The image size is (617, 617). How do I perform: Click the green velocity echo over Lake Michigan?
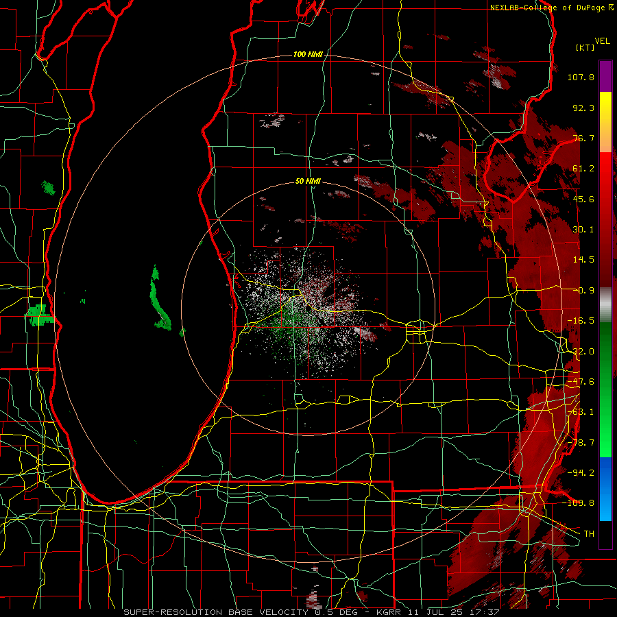click(159, 299)
